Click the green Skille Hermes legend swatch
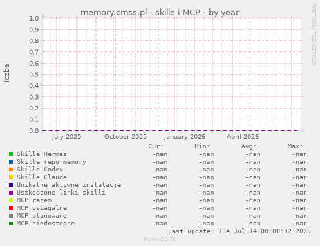Image resolution: width=320 pixels, height=246 pixels. click(x=11, y=154)
